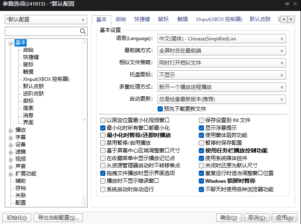The height and width of the screenshot is (224, 301).
Task: Switch to the 鼠标 tab
Action: 163,19
